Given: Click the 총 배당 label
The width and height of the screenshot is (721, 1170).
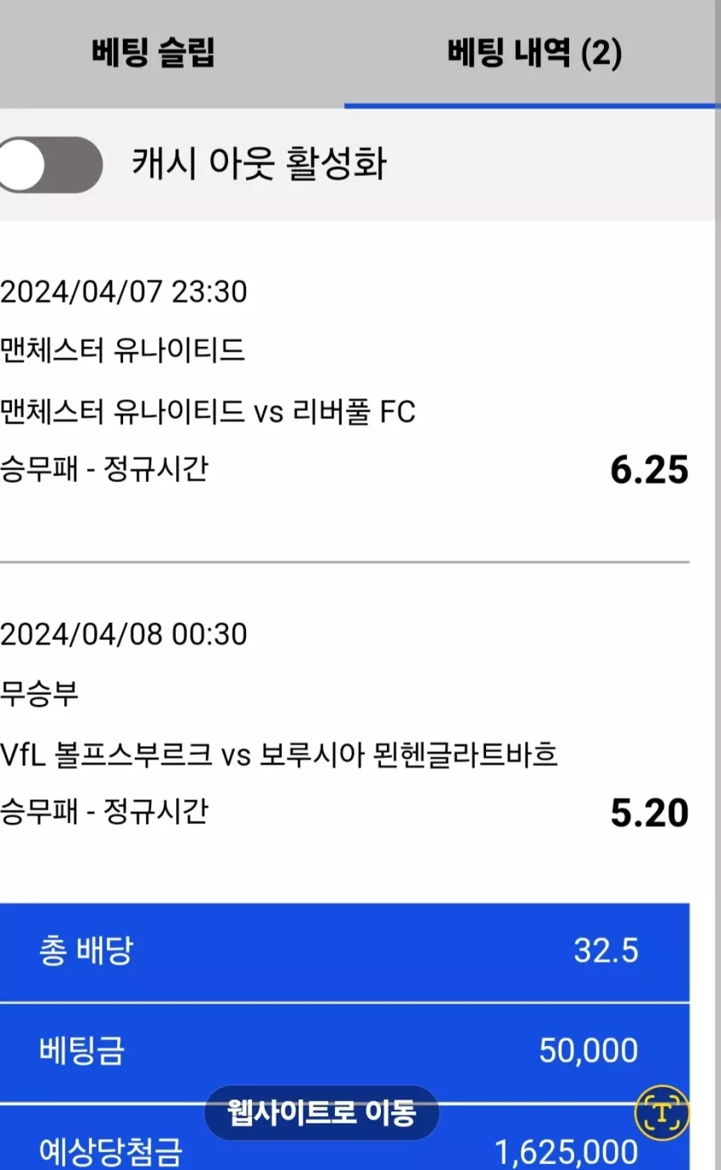Looking at the screenshot, I should (86, 951).
